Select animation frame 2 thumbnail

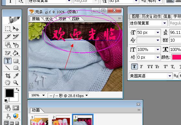click(61, 120)
